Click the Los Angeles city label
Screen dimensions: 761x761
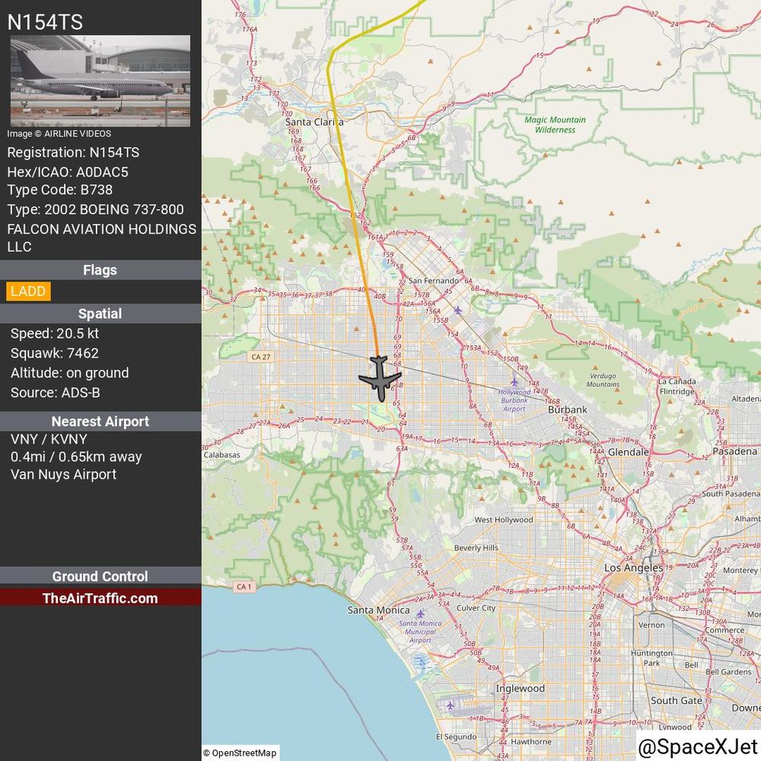(633, 568)
